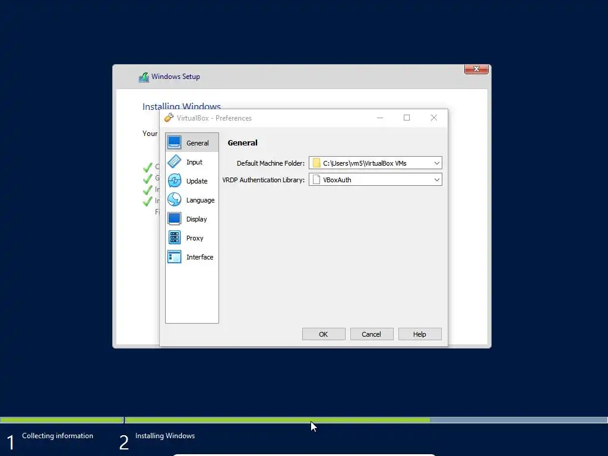Viewport: 608px width, 456px height.
Task: Open the Display preferences page
Action: (192, 218)
